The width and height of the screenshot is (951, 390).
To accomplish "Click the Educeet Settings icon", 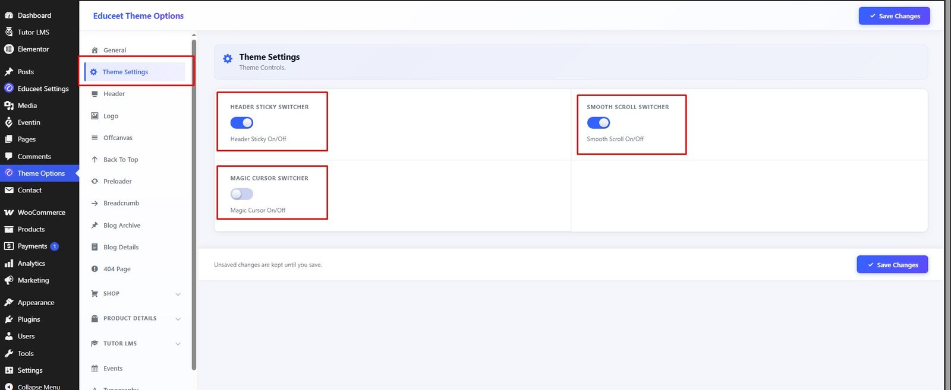I will [x=9, y=88].
